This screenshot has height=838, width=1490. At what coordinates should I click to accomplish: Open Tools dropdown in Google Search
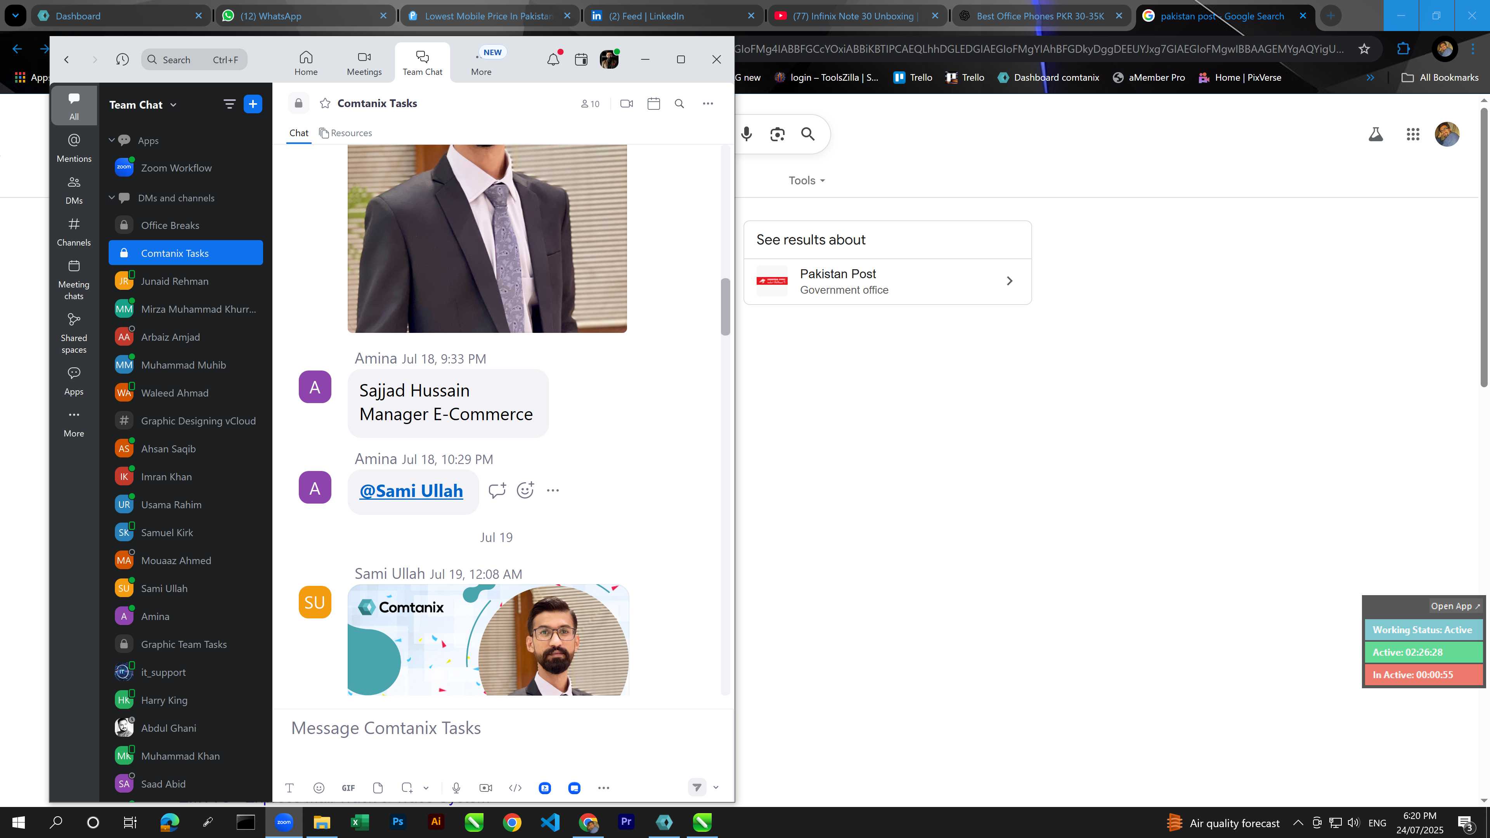[x=806, y=180]
